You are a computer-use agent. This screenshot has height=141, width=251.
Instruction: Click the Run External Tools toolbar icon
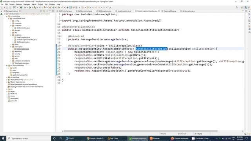35,7
